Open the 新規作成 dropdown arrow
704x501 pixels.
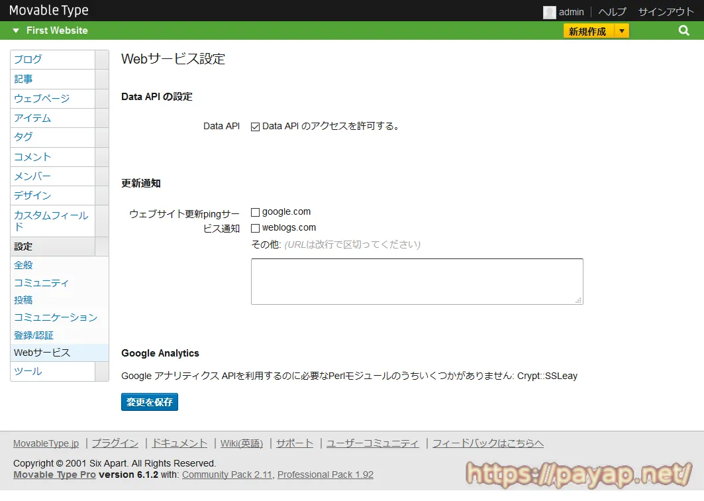click(621, 31)
